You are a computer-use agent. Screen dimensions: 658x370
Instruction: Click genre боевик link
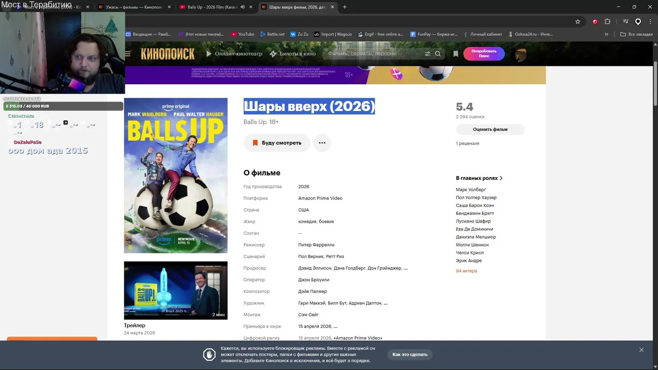click(x=326, y=221)
